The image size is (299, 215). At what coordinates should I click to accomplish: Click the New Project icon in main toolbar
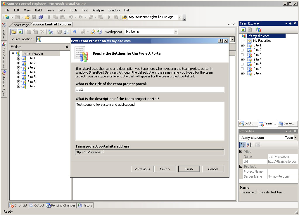pyautogui.click(x=7, y=17)
